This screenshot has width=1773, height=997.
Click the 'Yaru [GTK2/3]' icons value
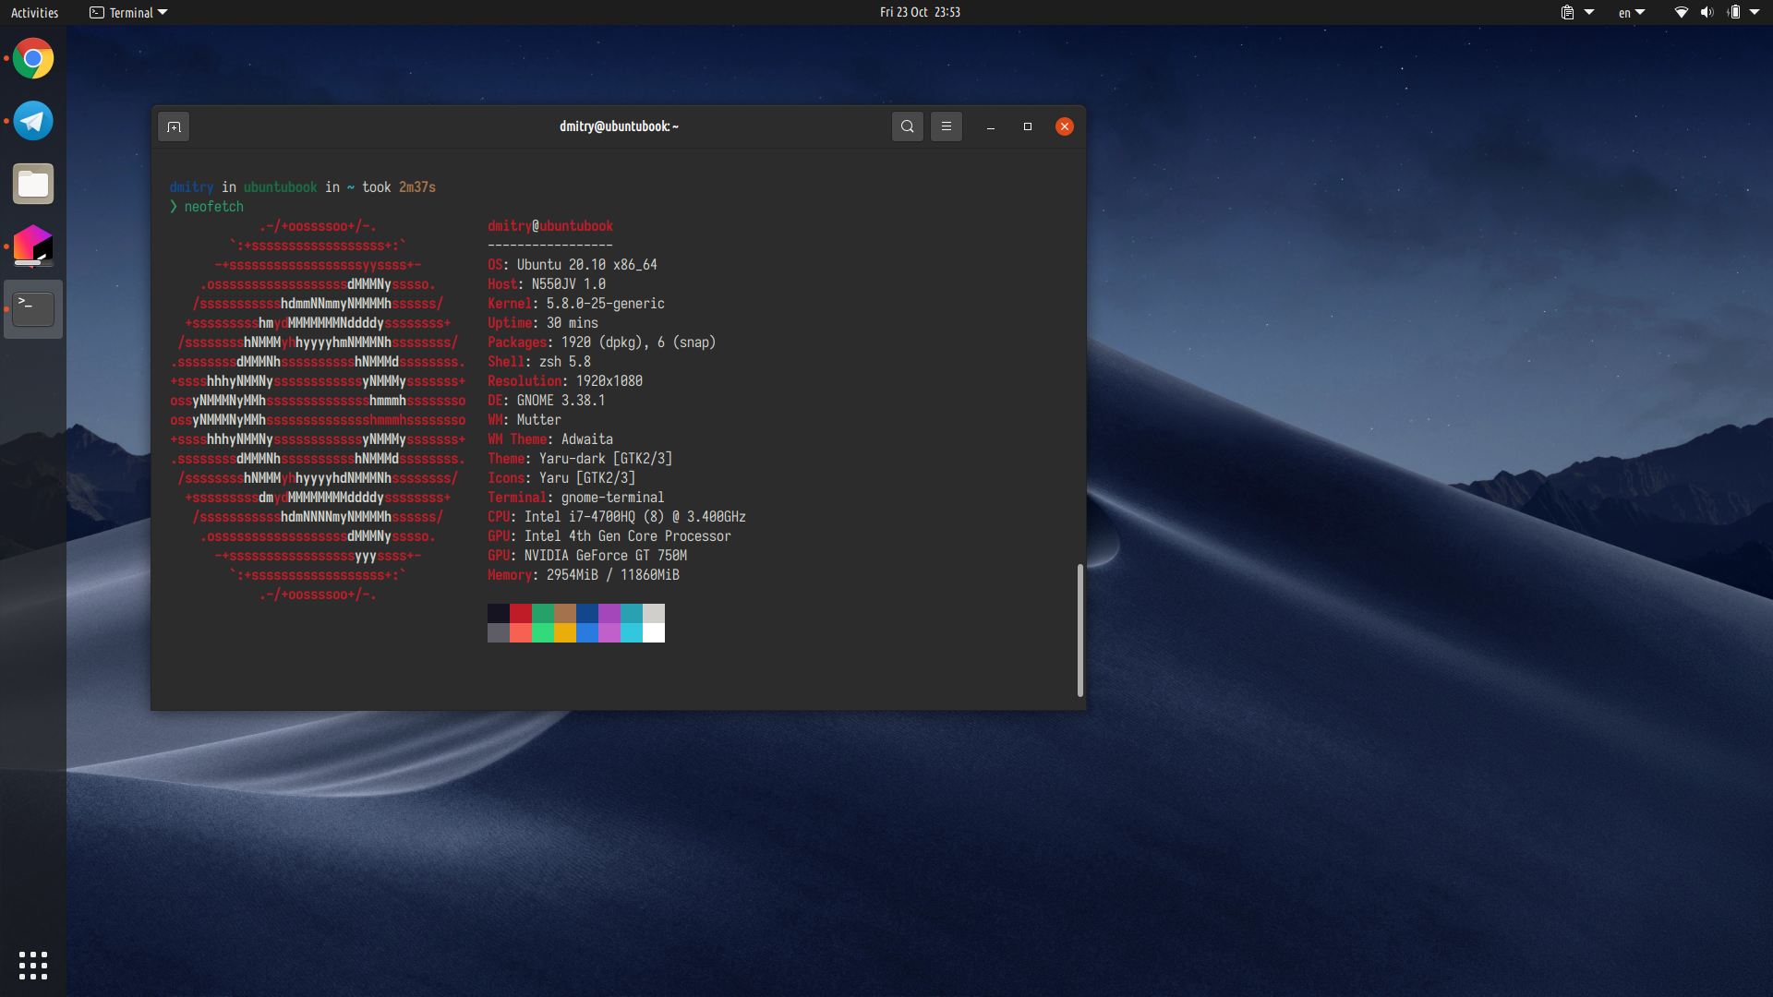(587, 478)
